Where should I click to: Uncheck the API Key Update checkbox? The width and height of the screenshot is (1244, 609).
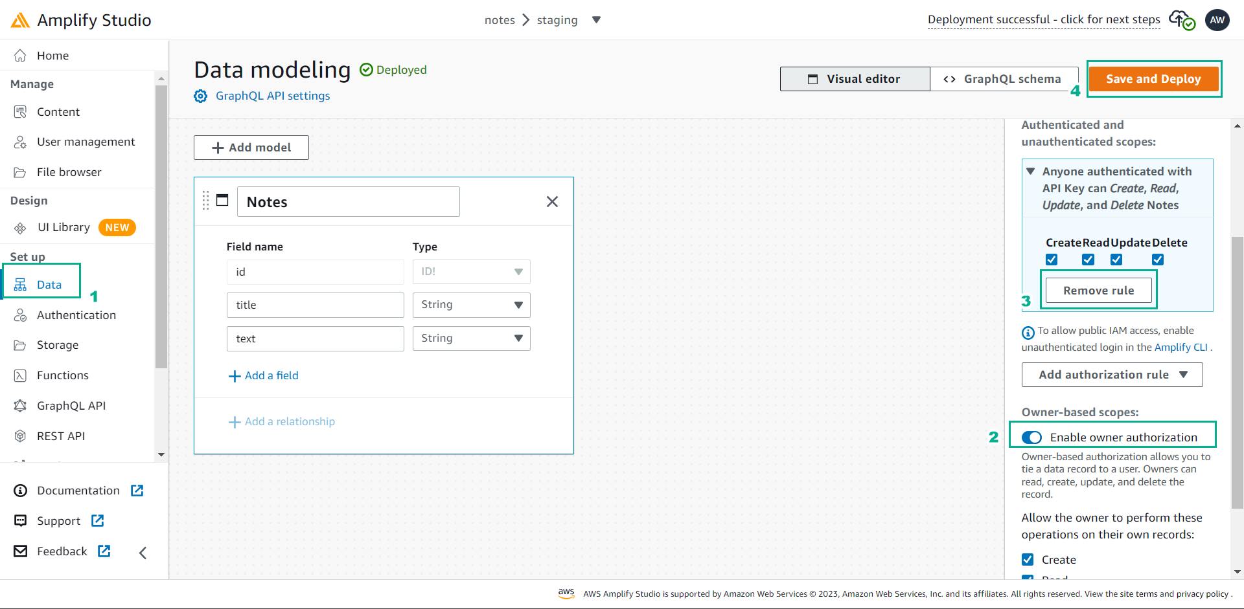[x=1116, y=260]
